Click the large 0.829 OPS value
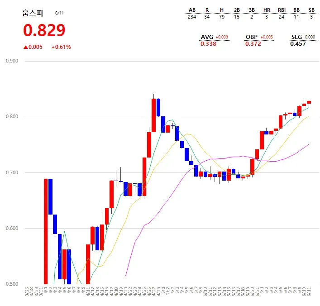 click(44, 30)
